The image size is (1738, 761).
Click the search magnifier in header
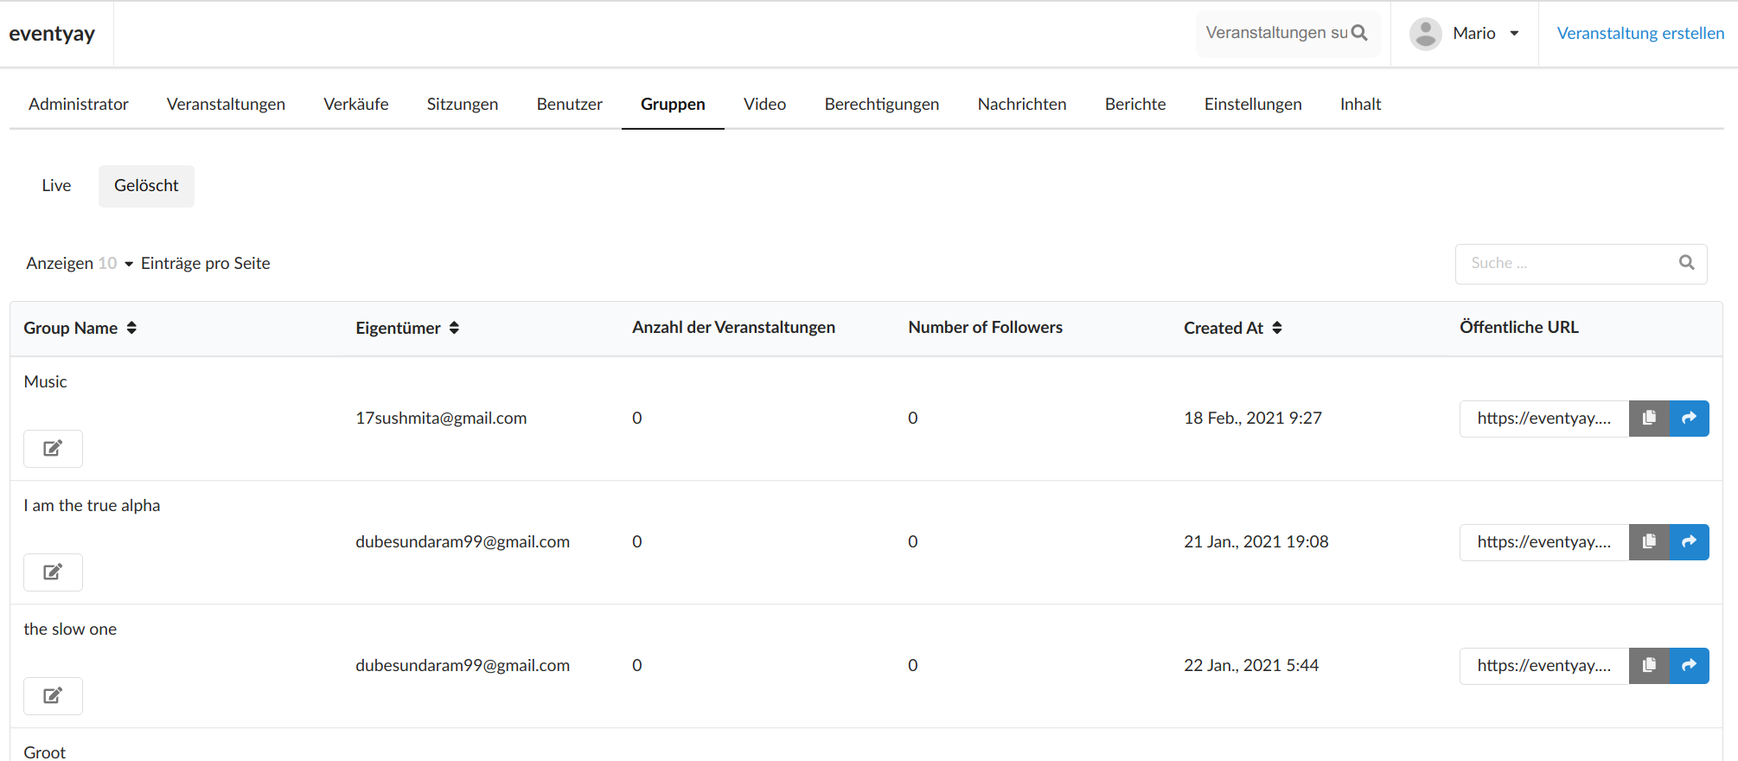click(x=1359, y=33)
